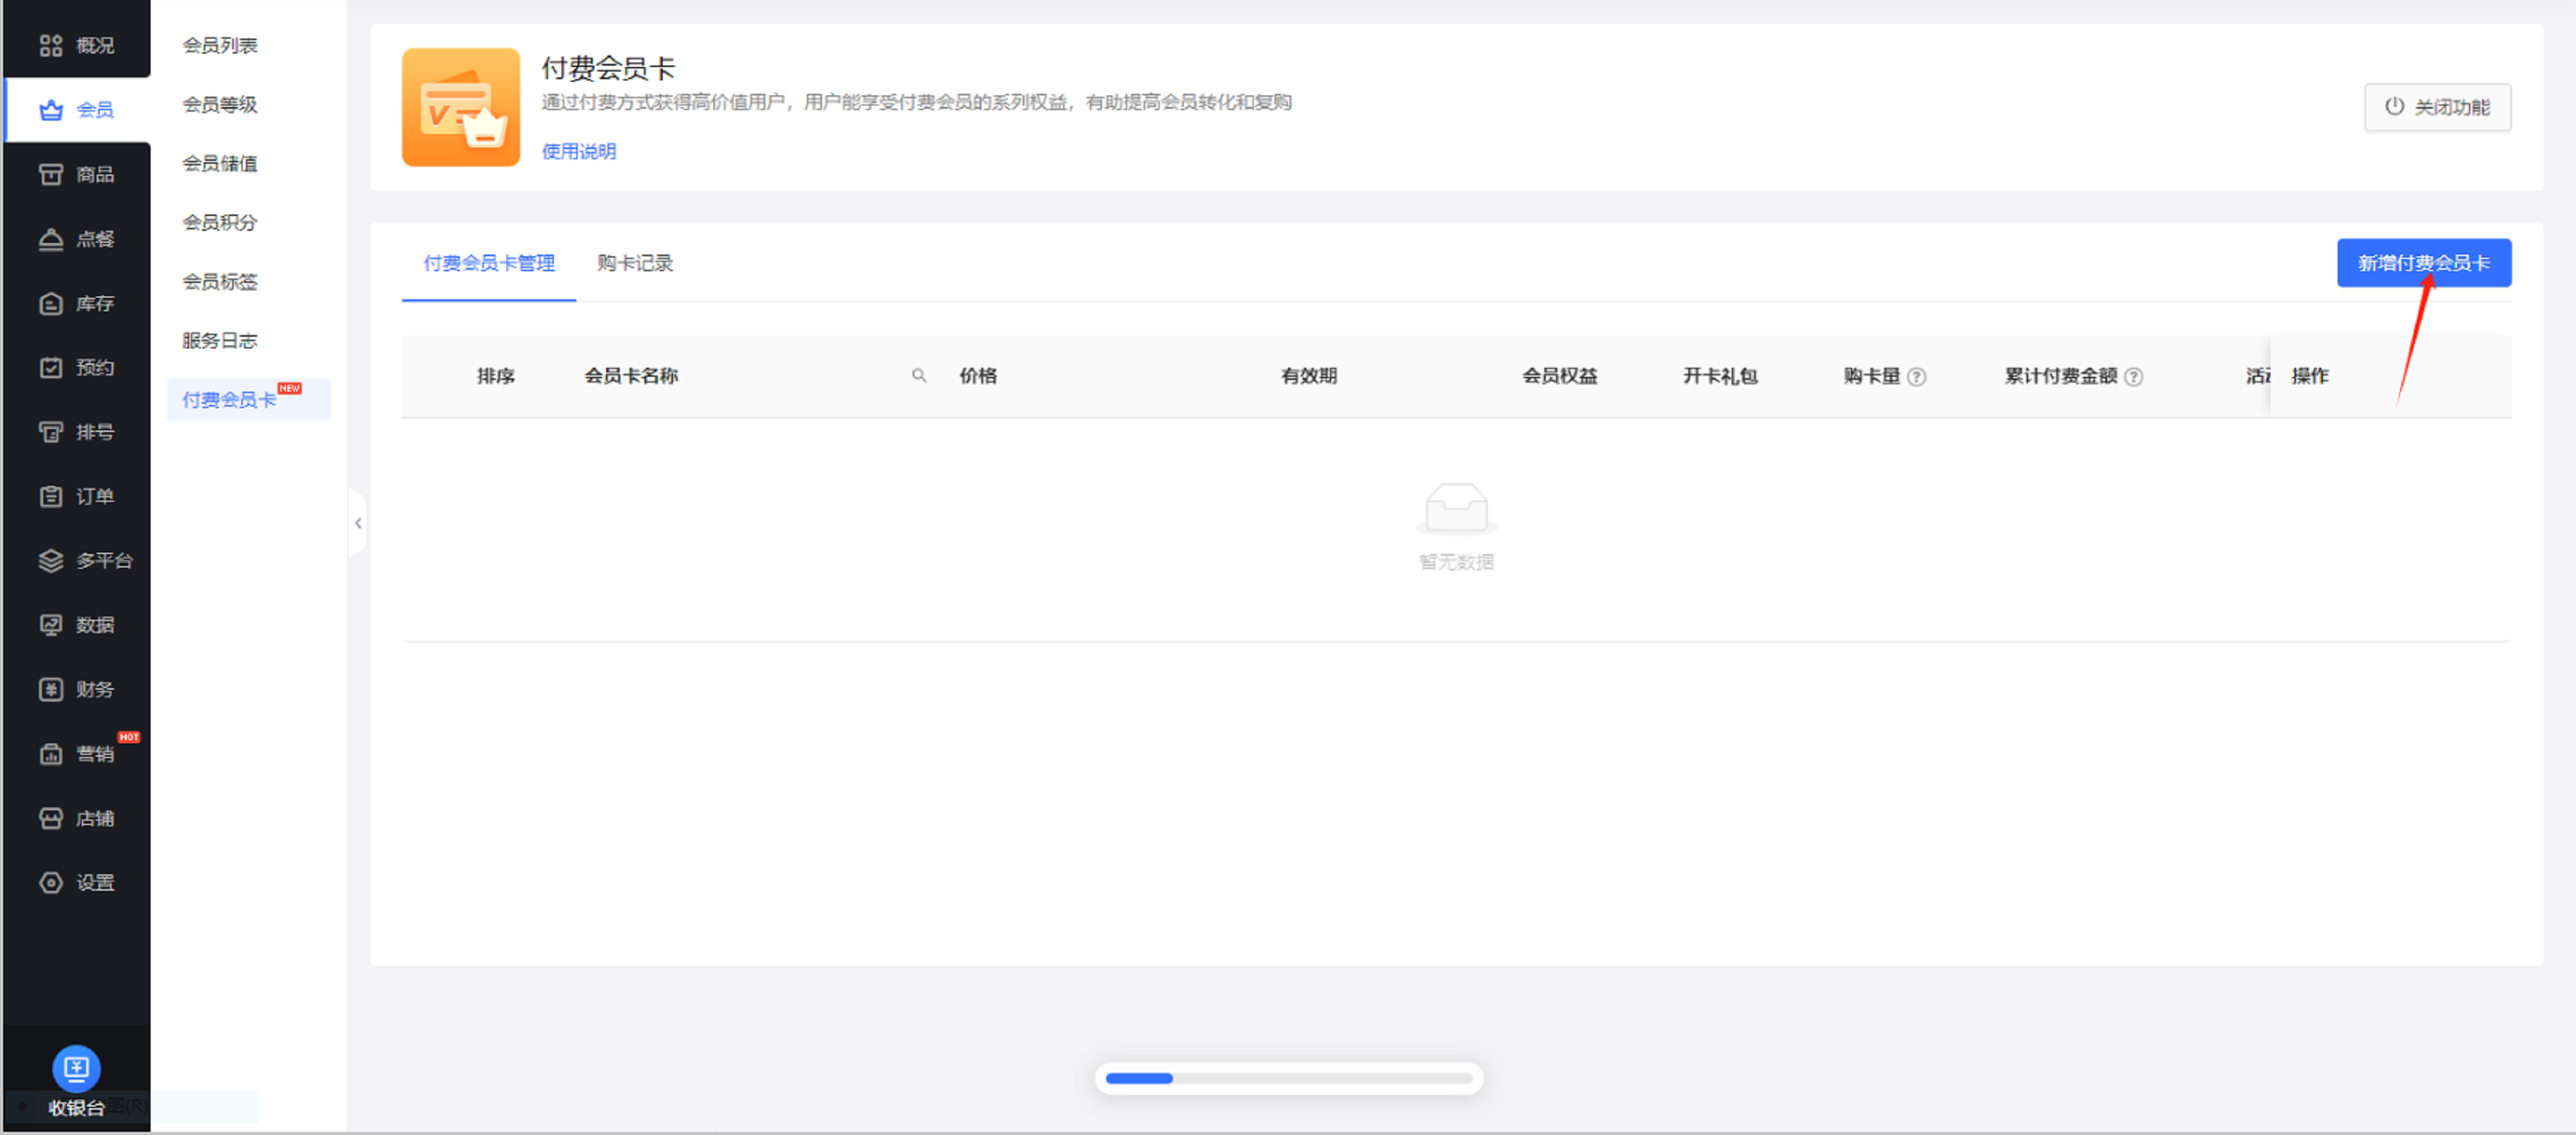This screenshot has width=2576, height=1135.
Task: Click the 概况 overview grid icon
Action: [x=51, y=46]
